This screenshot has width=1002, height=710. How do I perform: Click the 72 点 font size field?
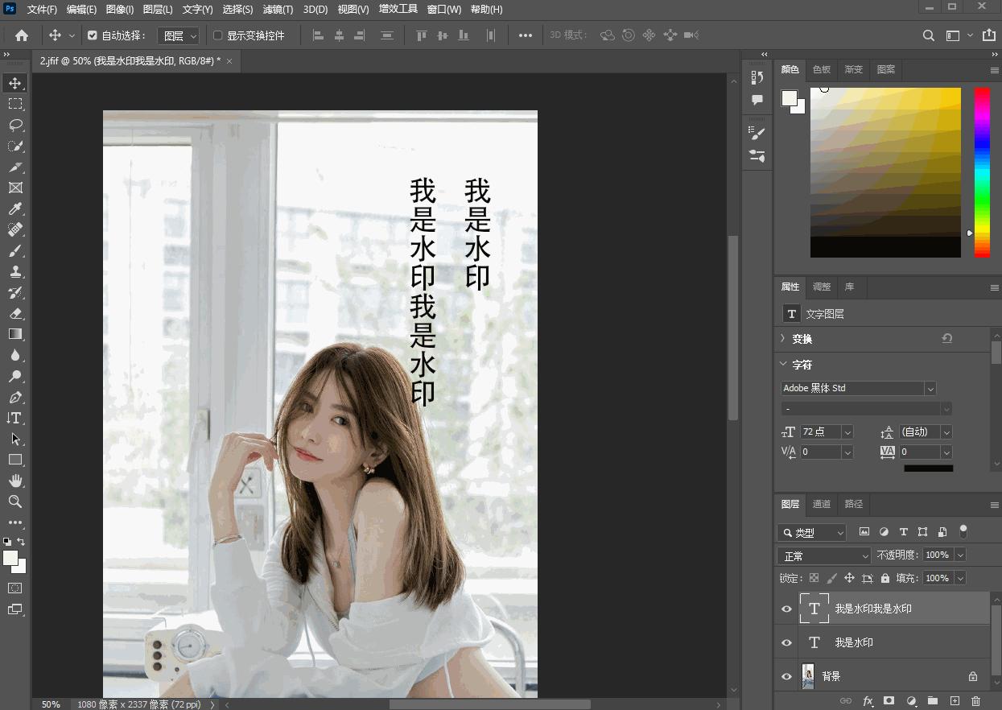tap(819, 431)
